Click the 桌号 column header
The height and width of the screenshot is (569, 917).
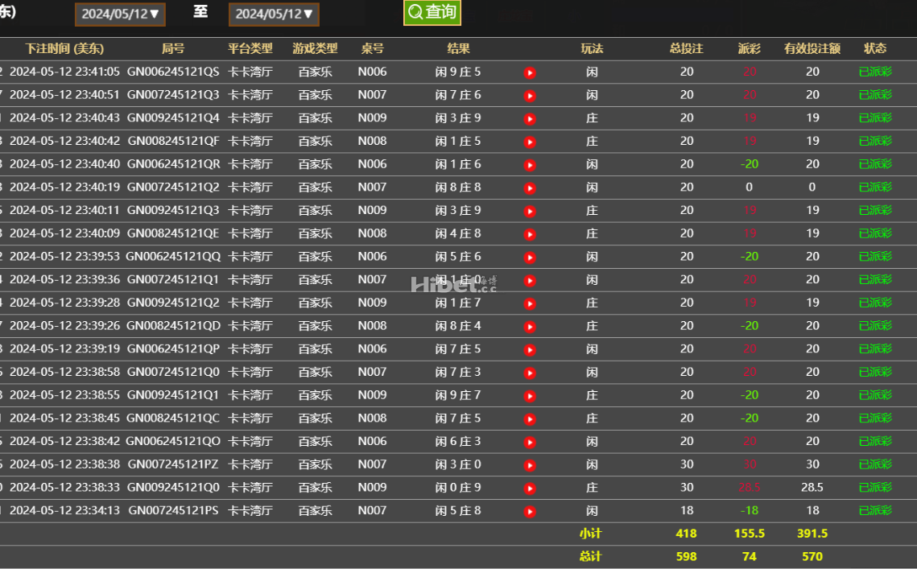373,48
